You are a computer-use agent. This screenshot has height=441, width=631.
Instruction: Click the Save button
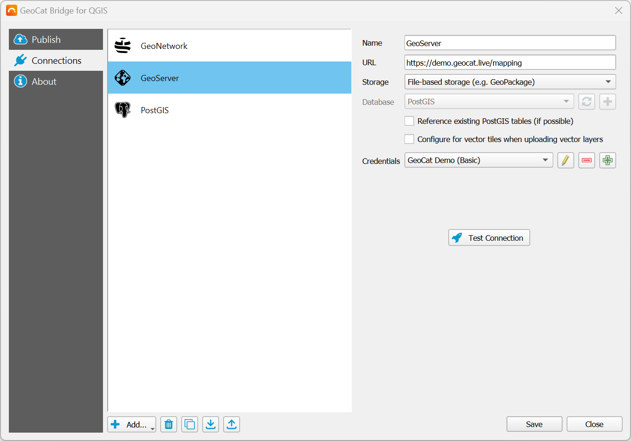[x=534, y=424]
